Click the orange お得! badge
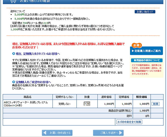 point(137,45)
